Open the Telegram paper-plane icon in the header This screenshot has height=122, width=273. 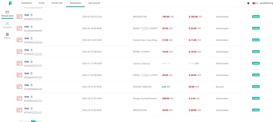[x=248, y=3]
